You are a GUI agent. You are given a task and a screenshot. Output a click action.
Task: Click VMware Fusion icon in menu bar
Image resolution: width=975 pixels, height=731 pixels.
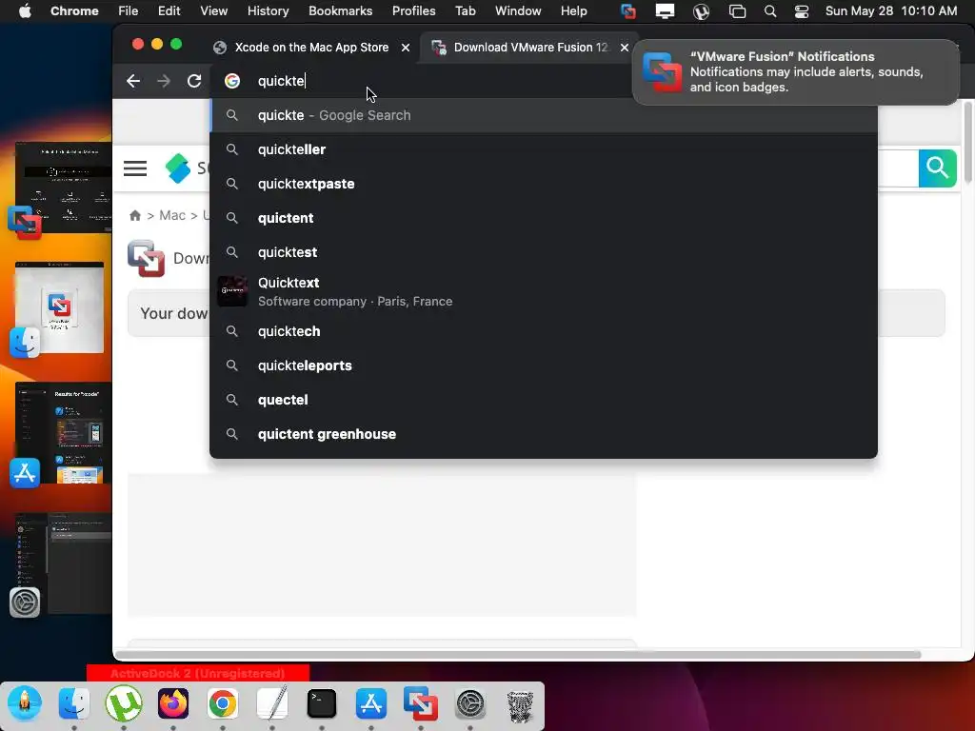pyautogui.click(x=628, y=11)
